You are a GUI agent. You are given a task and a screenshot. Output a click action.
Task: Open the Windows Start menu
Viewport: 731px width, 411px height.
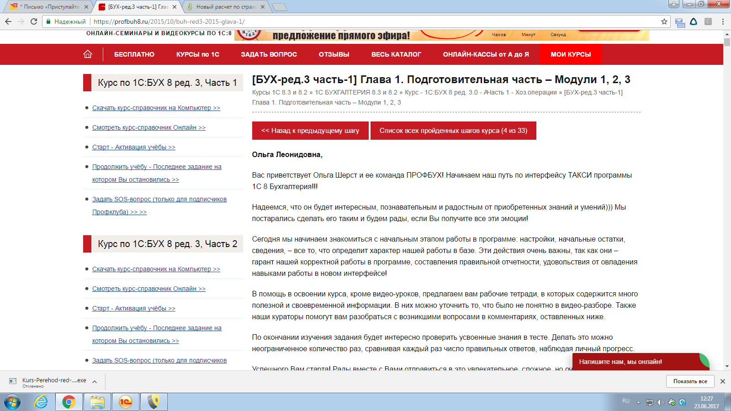(x=12, y=402)
